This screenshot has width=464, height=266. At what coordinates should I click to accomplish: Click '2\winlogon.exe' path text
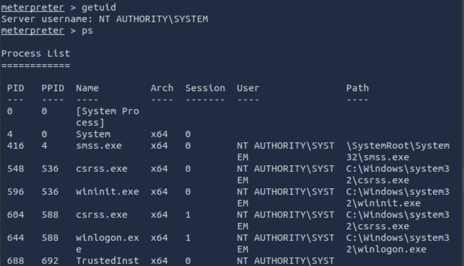coord(386,250)
